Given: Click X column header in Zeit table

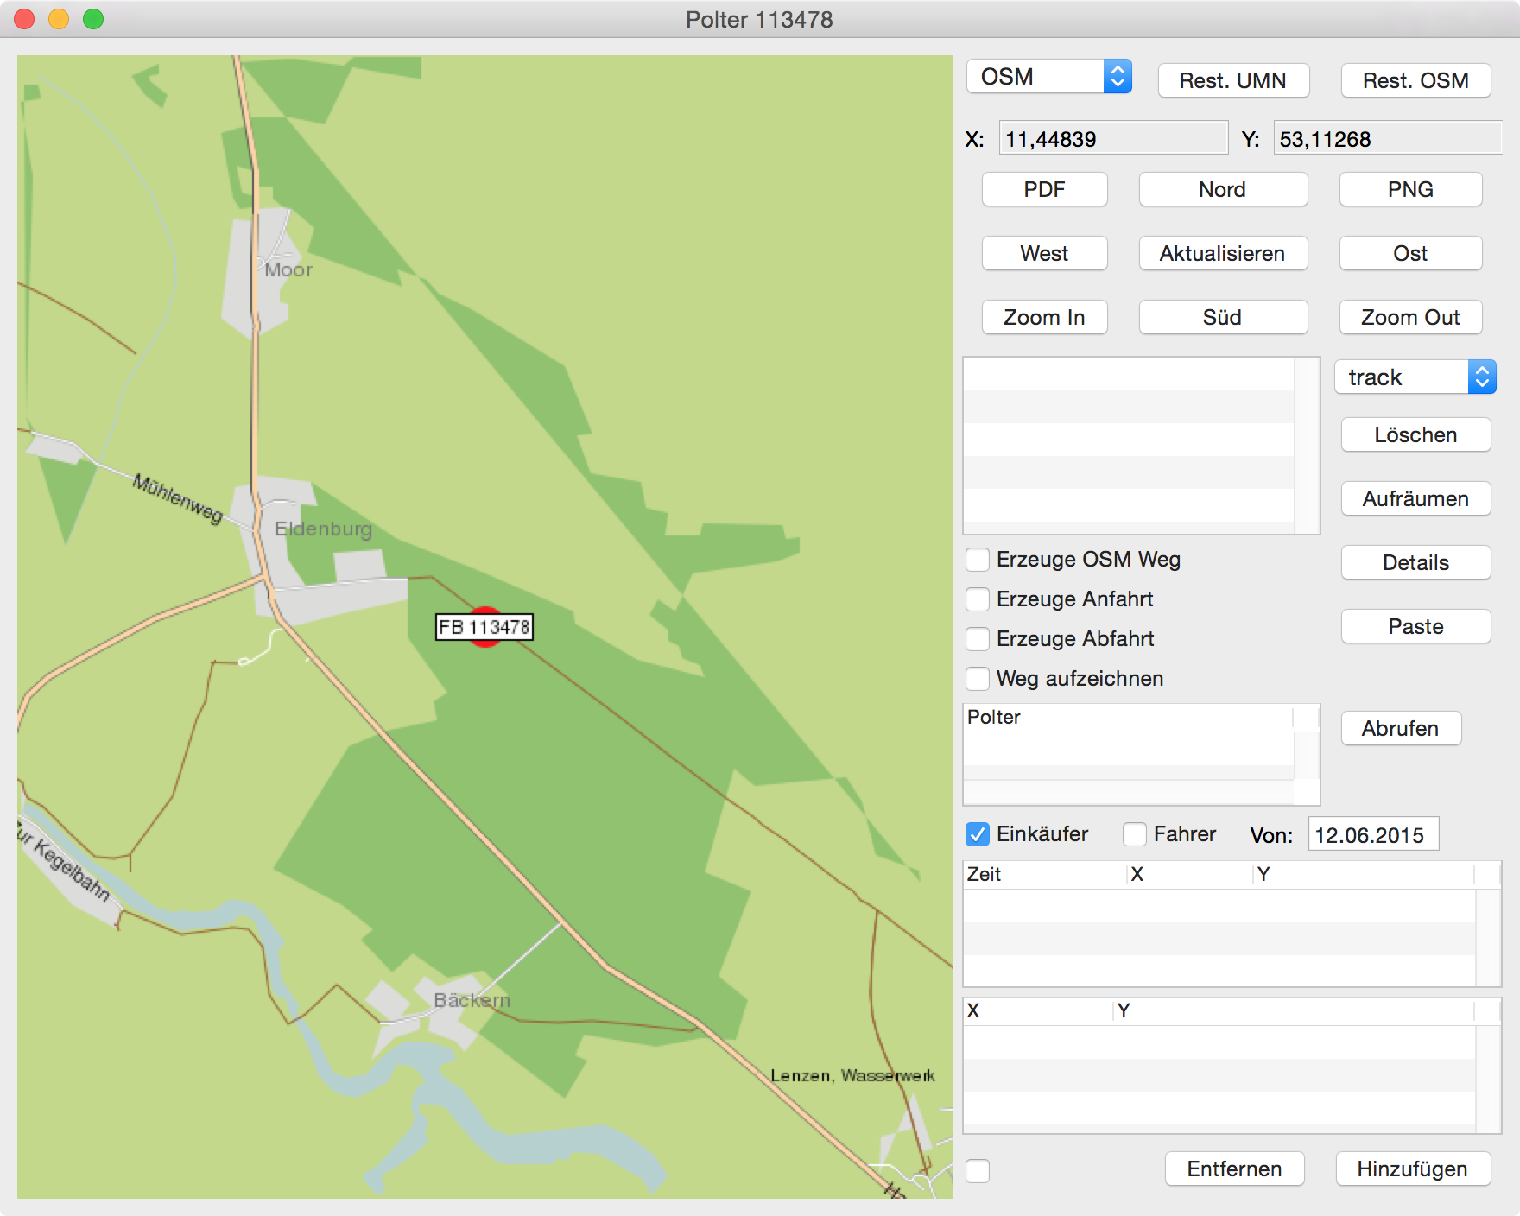Looking at the screenshot, I should (x=1190, y=875).
